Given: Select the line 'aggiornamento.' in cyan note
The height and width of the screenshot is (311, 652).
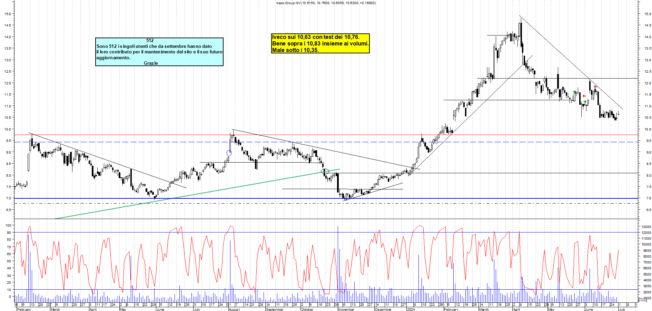Looking at the screenshot, I should coord(113,58).
